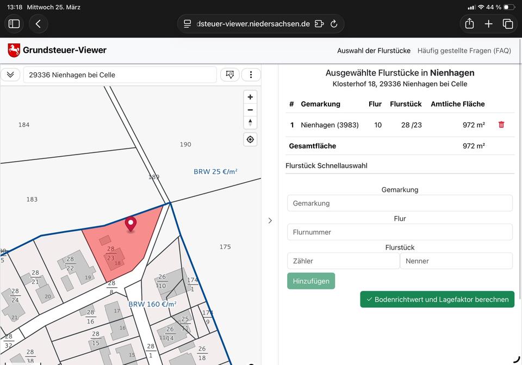This screenshot has height=365, width=522.
Task: Zoom in on the map
Action: [x=250, y=97]
